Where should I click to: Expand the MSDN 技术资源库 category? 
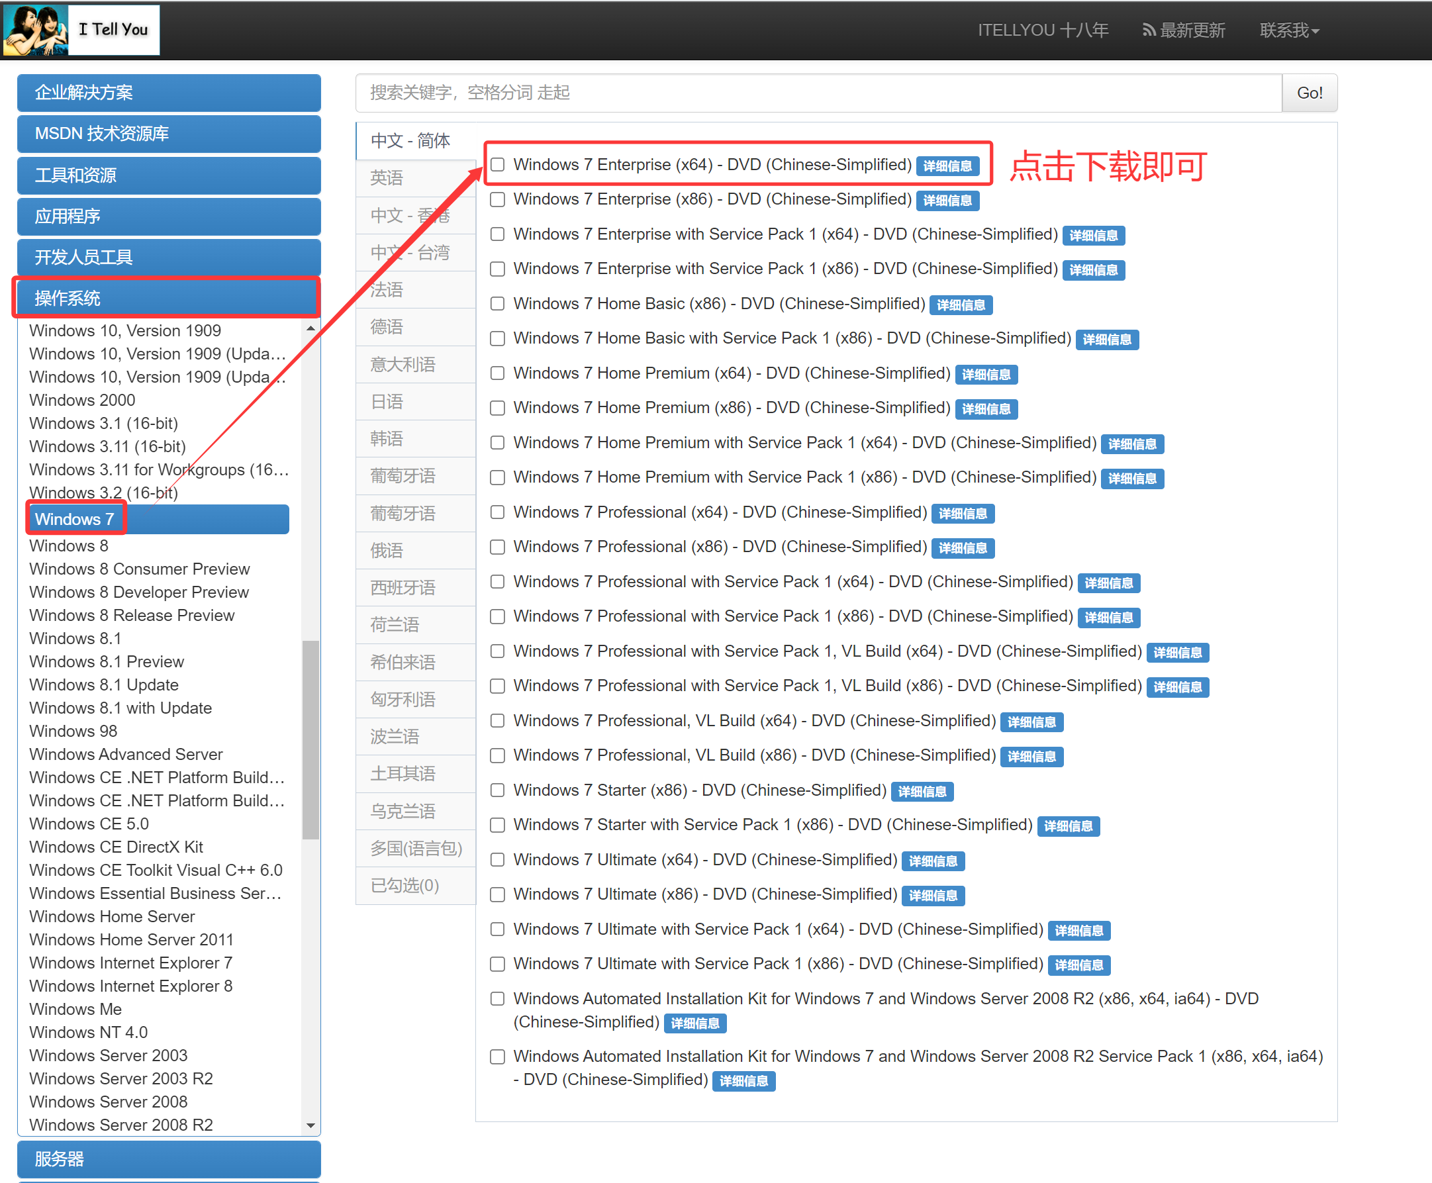tap(169, 134)
